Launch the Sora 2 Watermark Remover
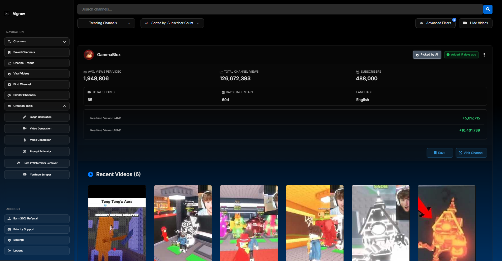This screenshot has height=261, width=502. click(x=37, y=163)
